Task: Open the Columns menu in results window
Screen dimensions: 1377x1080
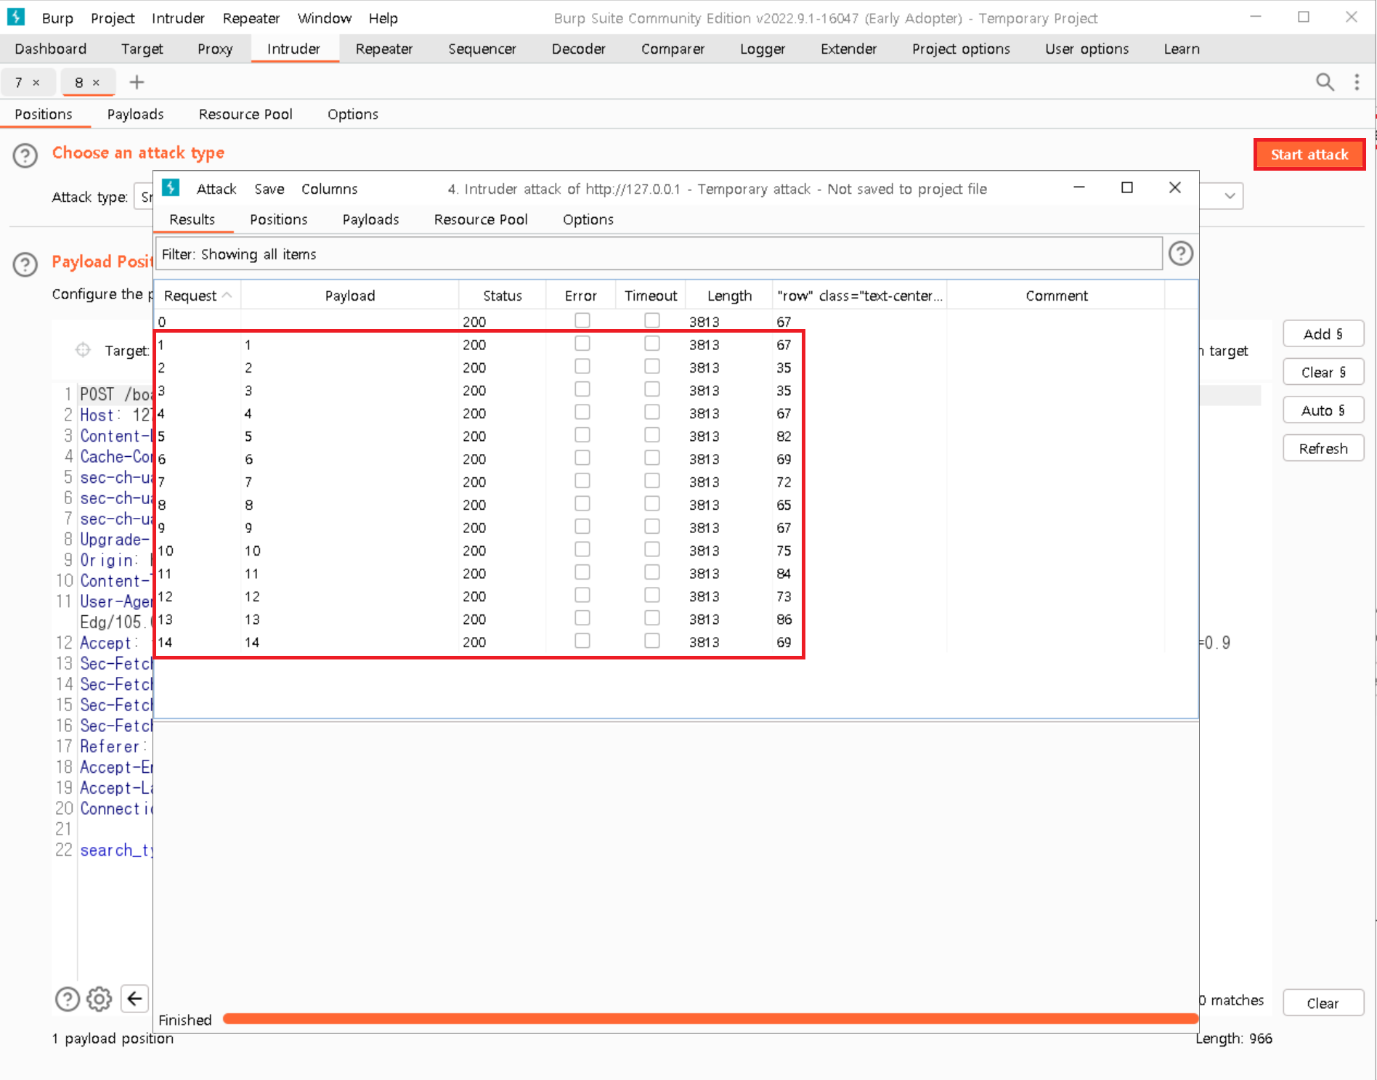Action: pyautogui.click(x=330, y=189)
